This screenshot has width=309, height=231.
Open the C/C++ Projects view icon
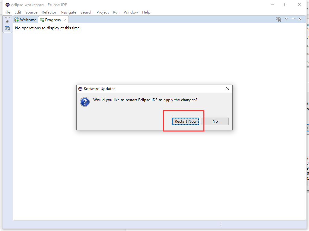[x=7, y=28]
